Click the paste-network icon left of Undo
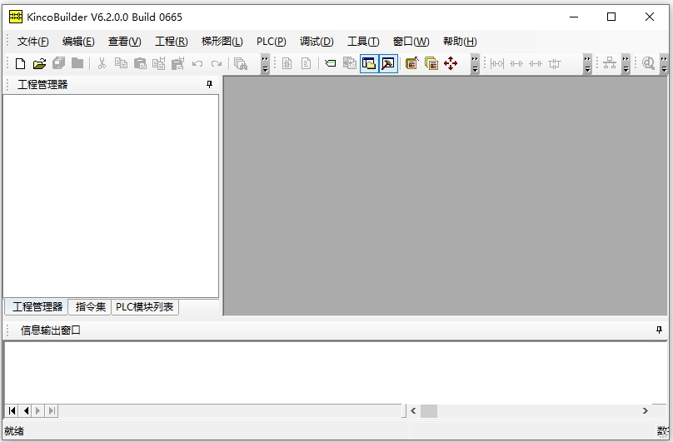The width and height of the screenshot is (673, 442). 177,63
